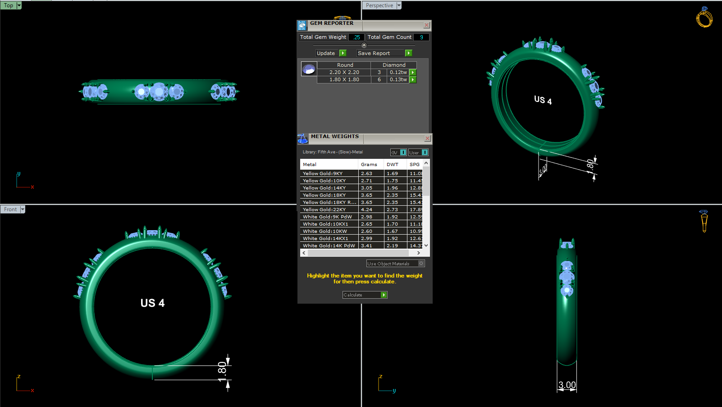
Task: Click the gold ring icon in Perspective viewport
Action: point(704,17)
